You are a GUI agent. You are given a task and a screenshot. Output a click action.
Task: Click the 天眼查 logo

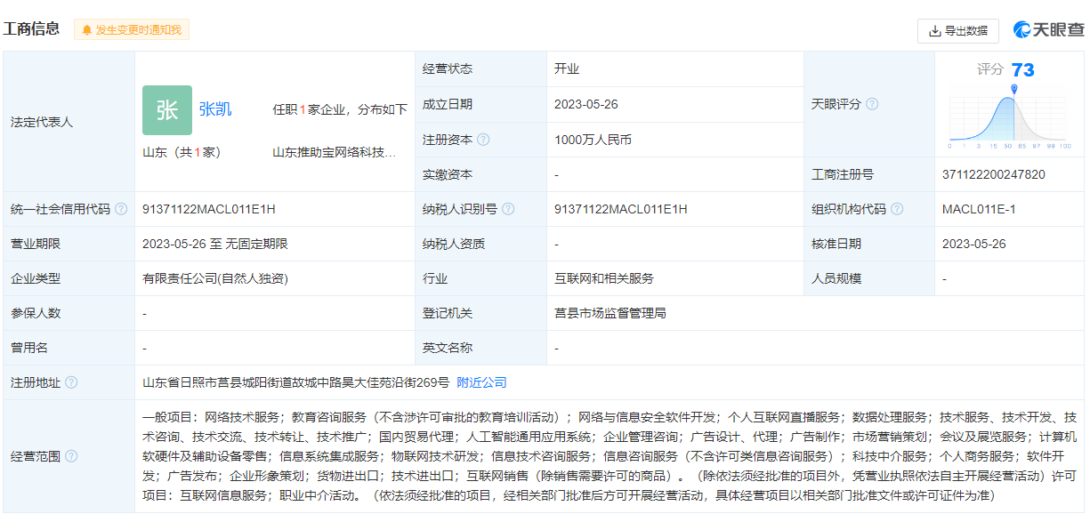[1048, 29]
